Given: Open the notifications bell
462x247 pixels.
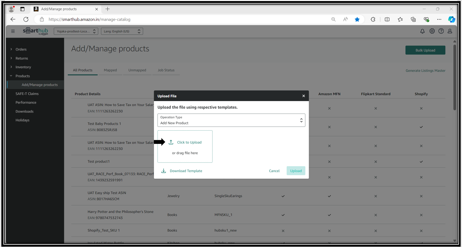Looking at the screenshot, I should tap(422, 31).
